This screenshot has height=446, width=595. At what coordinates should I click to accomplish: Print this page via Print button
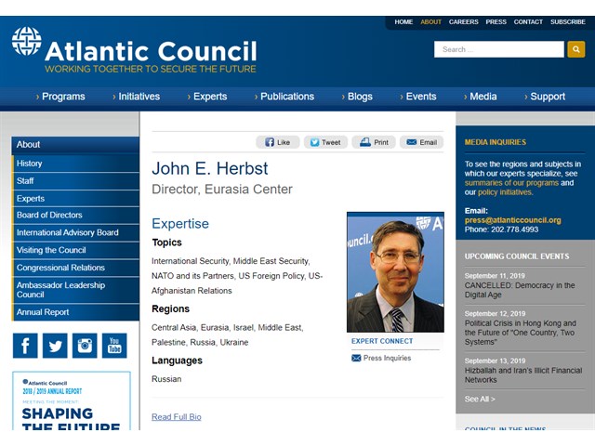(x=374, y=142)
